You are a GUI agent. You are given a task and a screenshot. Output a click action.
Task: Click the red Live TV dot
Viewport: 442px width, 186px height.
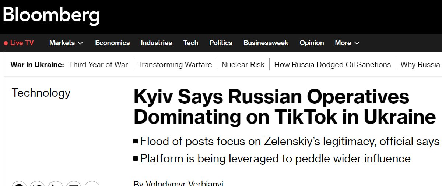[6, 43]
